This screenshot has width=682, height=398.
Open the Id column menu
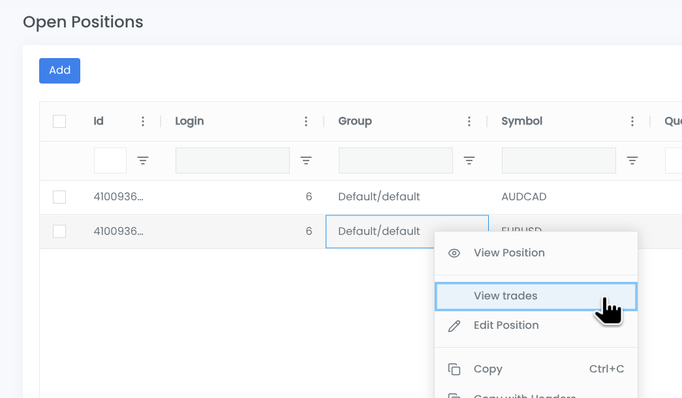143,121
